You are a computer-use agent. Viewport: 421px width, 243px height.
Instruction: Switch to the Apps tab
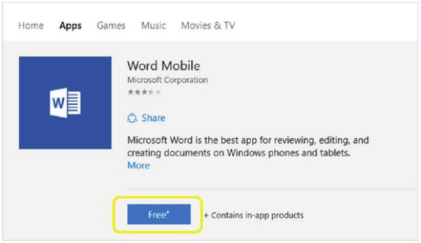click(71, 26)
